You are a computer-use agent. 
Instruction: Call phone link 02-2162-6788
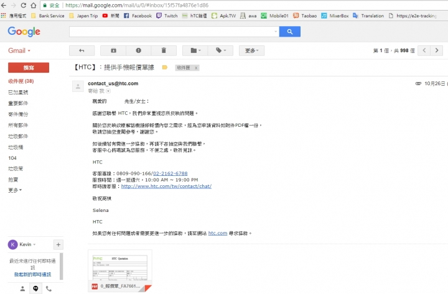coord(170,173)
